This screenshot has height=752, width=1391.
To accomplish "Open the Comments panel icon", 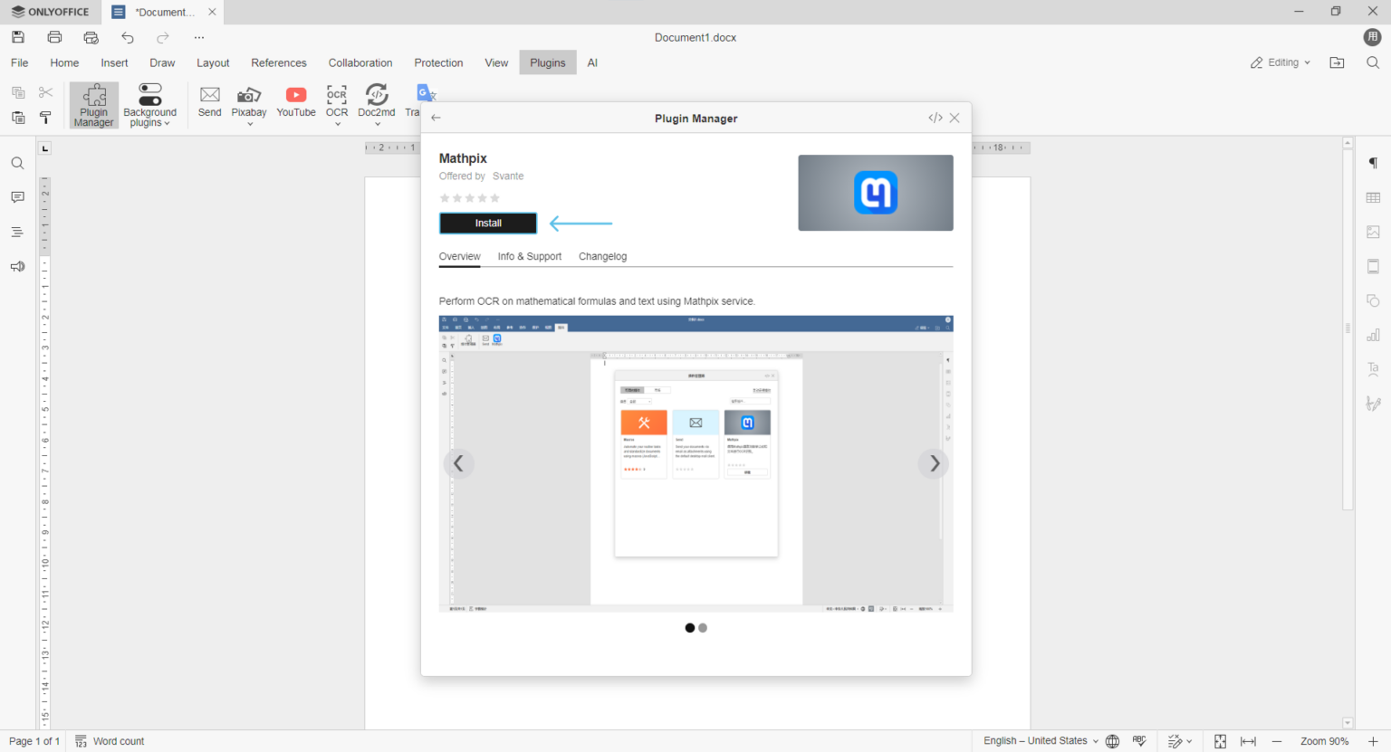I will pyautogui.click(x=16, y=197).
